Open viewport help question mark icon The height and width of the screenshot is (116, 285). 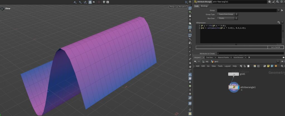point(190,2)
